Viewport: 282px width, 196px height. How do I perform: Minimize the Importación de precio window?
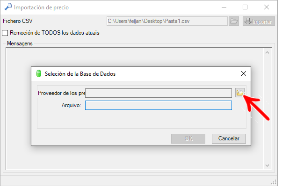[x=224, y=7]
